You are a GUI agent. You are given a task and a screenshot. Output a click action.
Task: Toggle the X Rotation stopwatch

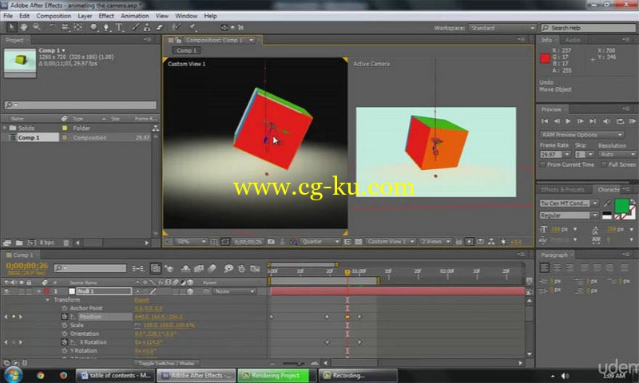[x=65, y=342]
